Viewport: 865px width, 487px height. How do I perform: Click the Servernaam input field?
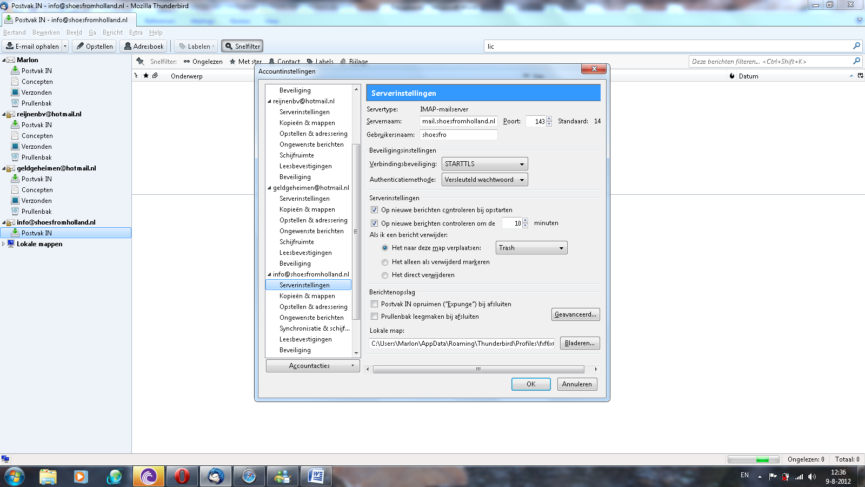[458, 121]
